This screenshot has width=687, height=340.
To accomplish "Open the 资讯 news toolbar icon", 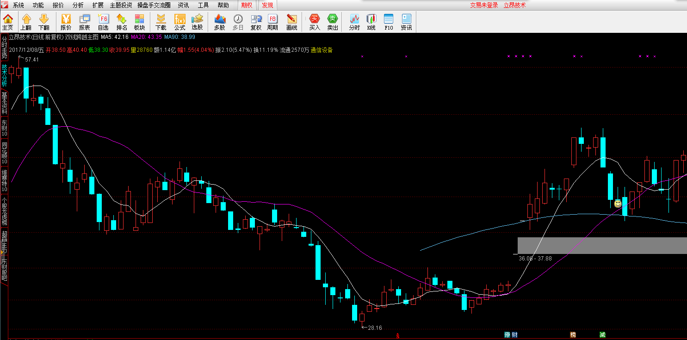I will 407,22.
